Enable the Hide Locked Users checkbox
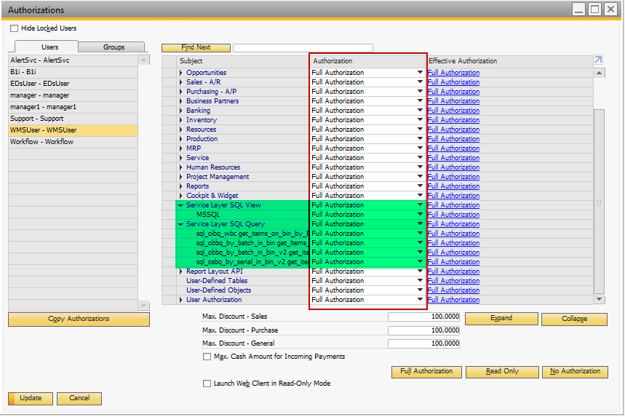 click(15, 28)
